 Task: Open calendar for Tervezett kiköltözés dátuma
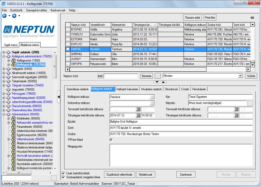236,109
